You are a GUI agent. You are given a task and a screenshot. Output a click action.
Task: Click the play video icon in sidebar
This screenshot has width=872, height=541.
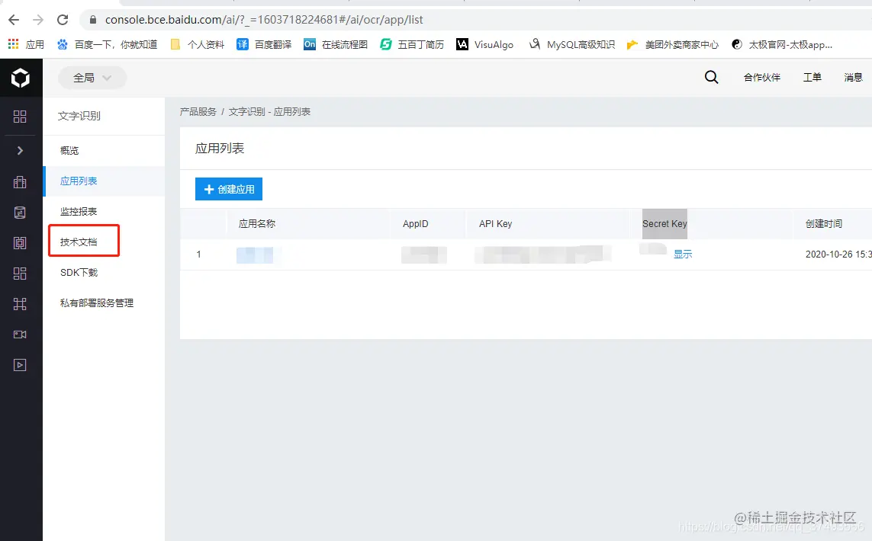pyautogui.click(x=21, y=364)
